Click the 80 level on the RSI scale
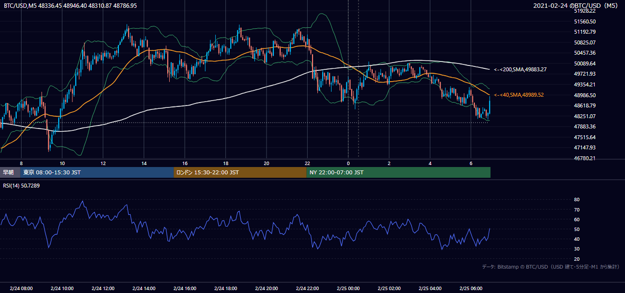The image size is (625, 293). [x=577, y=200]
